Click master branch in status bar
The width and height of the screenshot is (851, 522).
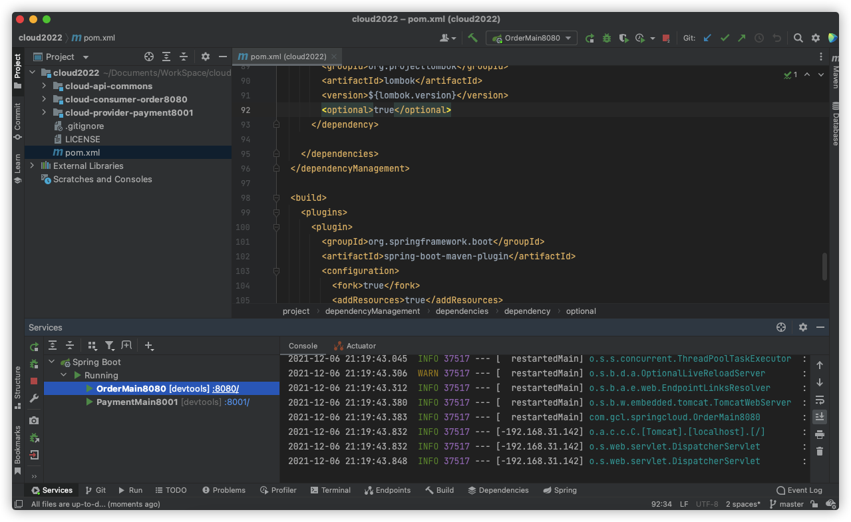pos(786,504)
